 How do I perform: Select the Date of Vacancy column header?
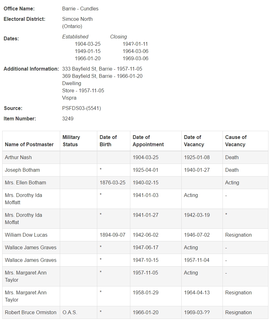point(194,141)
